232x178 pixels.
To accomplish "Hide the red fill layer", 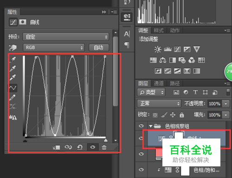I will 141,154.
